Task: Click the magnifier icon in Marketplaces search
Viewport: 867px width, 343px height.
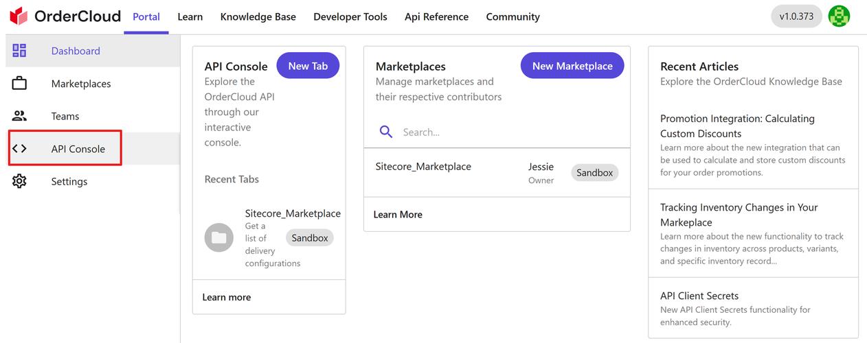Action: pyautogui.click(x=386, y=132)
